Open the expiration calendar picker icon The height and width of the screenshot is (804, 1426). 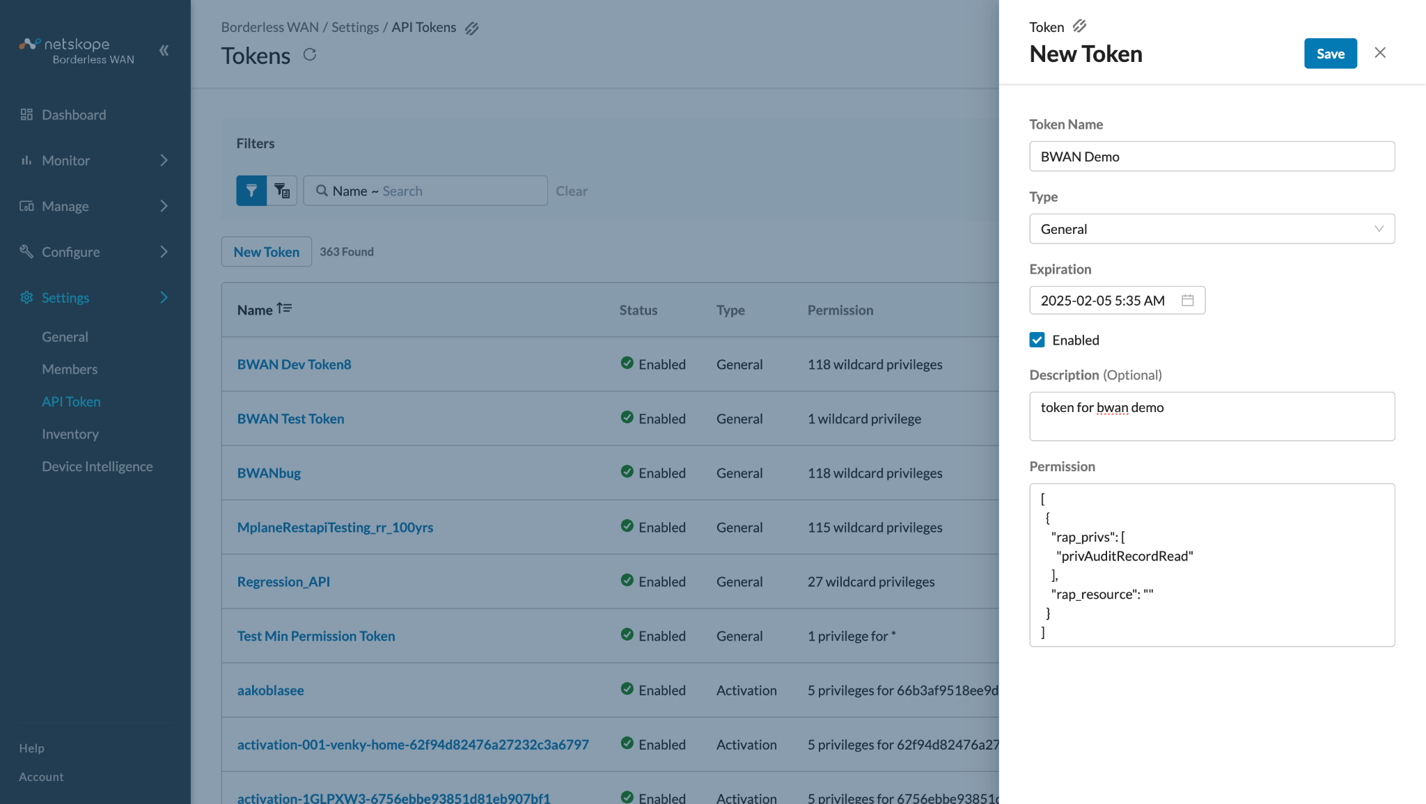[1188, 300]
